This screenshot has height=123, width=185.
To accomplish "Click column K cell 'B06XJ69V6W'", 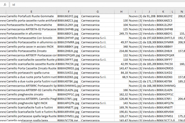I will [x=163, y=112].
